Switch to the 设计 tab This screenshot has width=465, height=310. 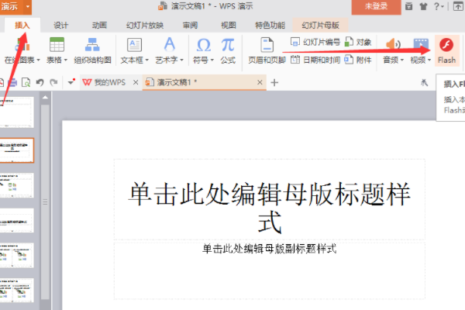click(60, 26)
